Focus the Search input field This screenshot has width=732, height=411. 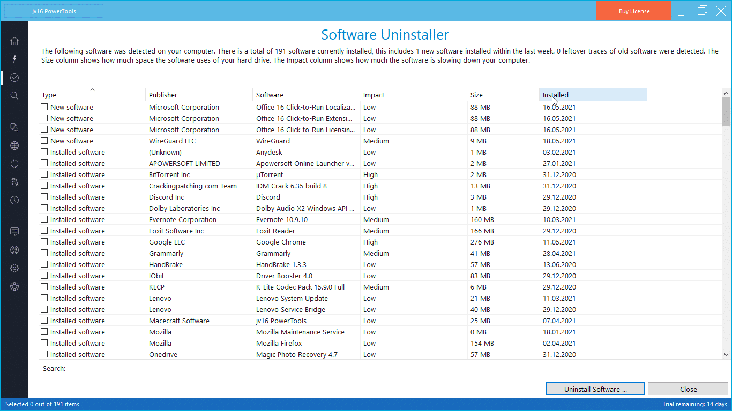tap(394, 368)
